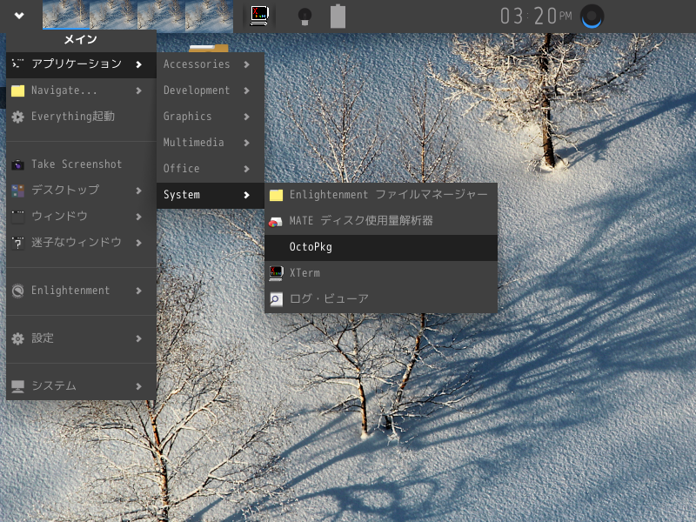Viewport: 696px width, 522px height.
Task: Expand the Accessories submenu arrow
Action: pos(246,64)
